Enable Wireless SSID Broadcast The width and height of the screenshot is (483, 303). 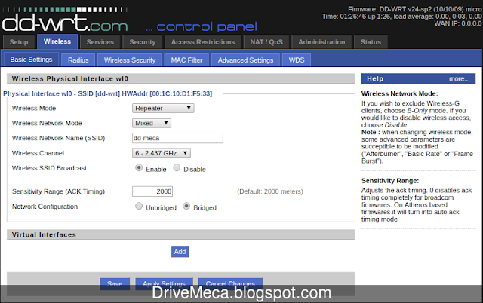pyautogui.click(x=139, y=167)
